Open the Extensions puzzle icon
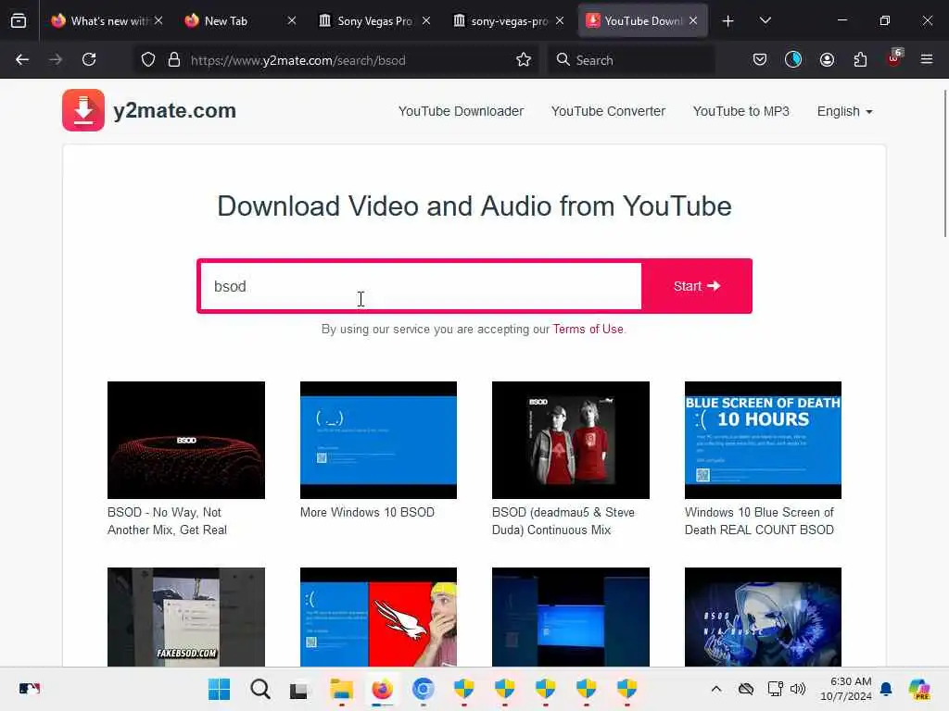 [860, 60]
